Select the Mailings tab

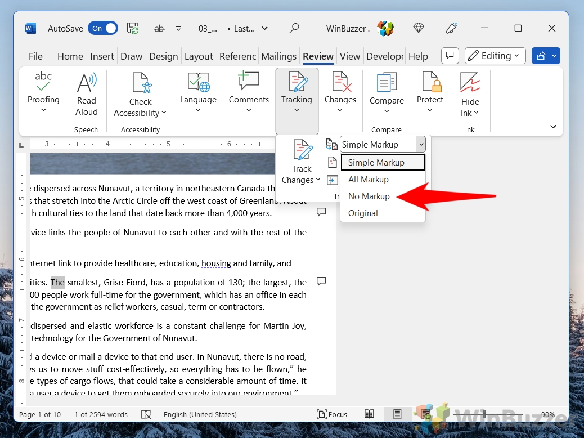click(x=278, y=56)
